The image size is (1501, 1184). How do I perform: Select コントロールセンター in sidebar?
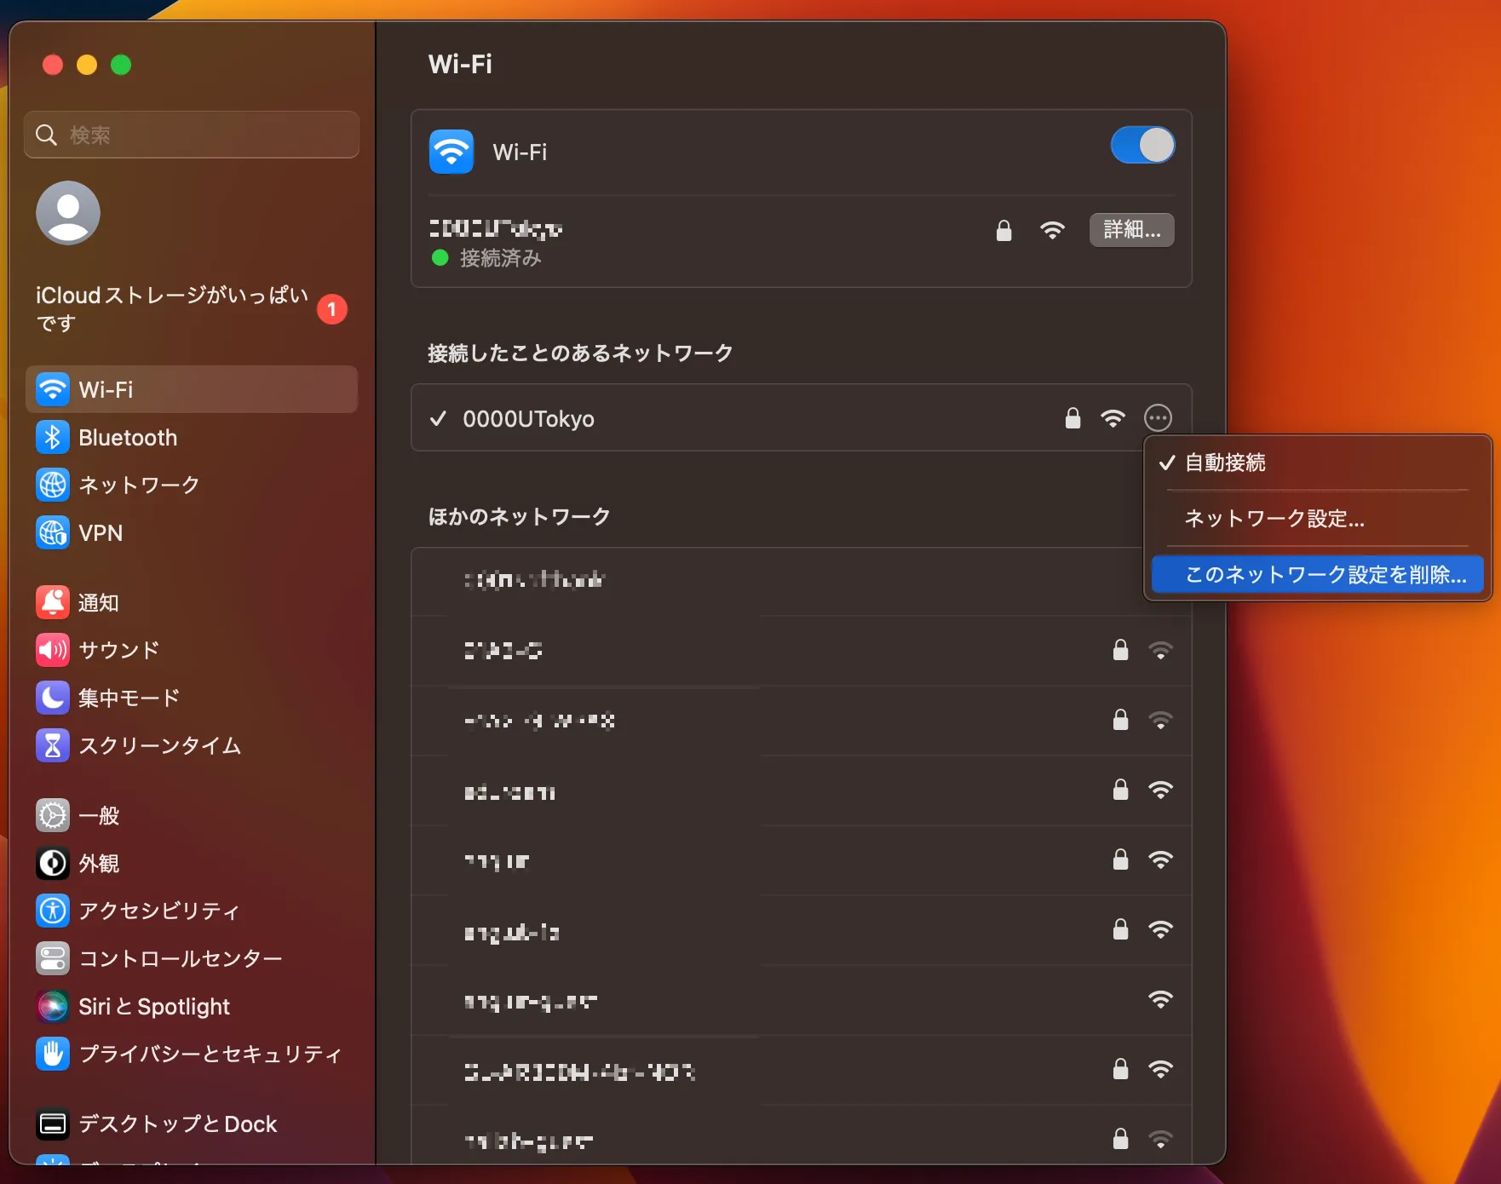click(180, 958)
